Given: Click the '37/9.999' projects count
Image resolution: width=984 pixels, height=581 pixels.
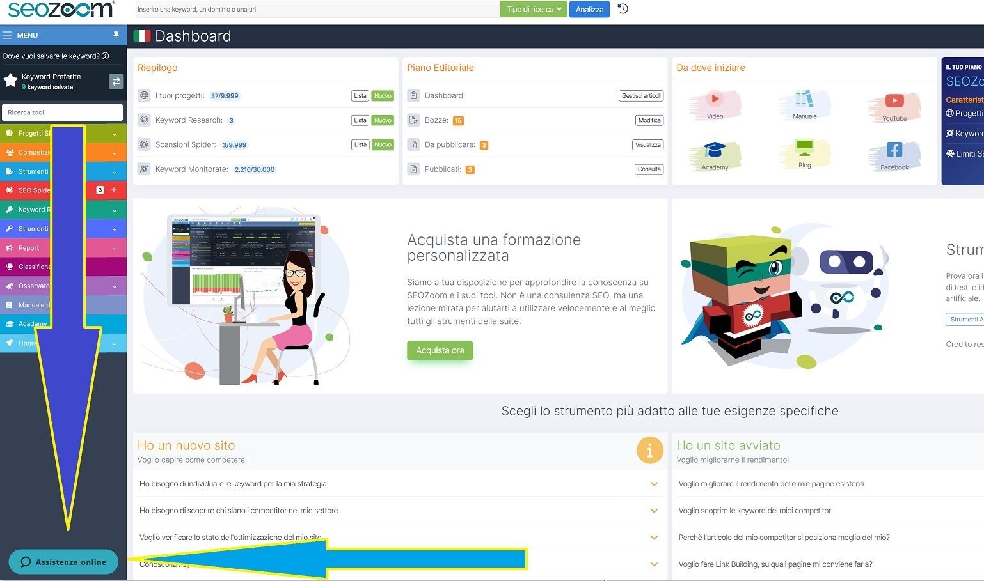Looking at the screenshot, I should (x=225, y=96).
